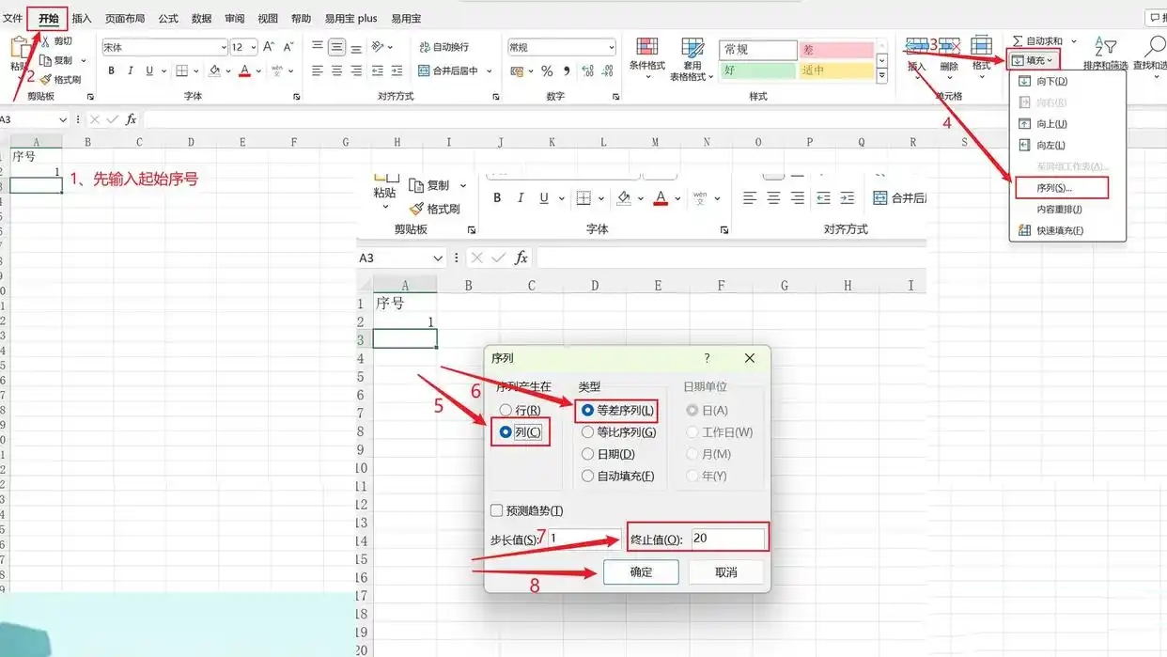Apply the red 差 cell style swatch
The height and width of the screenshot is (657, 1167).
pyautogui.click(x=835, y=50)
